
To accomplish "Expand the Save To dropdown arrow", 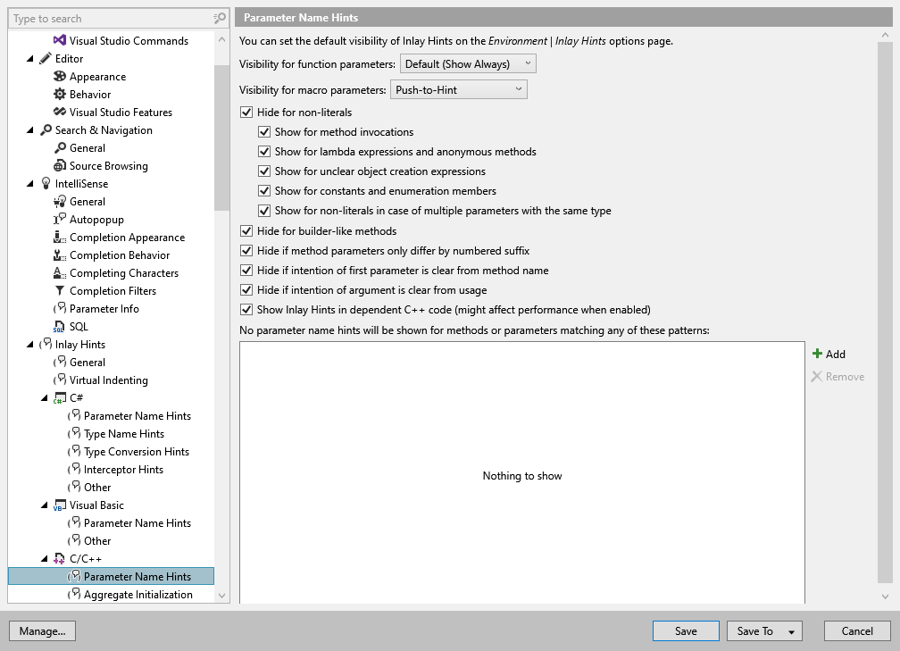I will pos(789,630).
